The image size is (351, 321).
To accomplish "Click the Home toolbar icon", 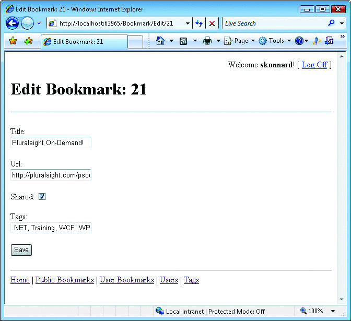I will coord(160,41).
